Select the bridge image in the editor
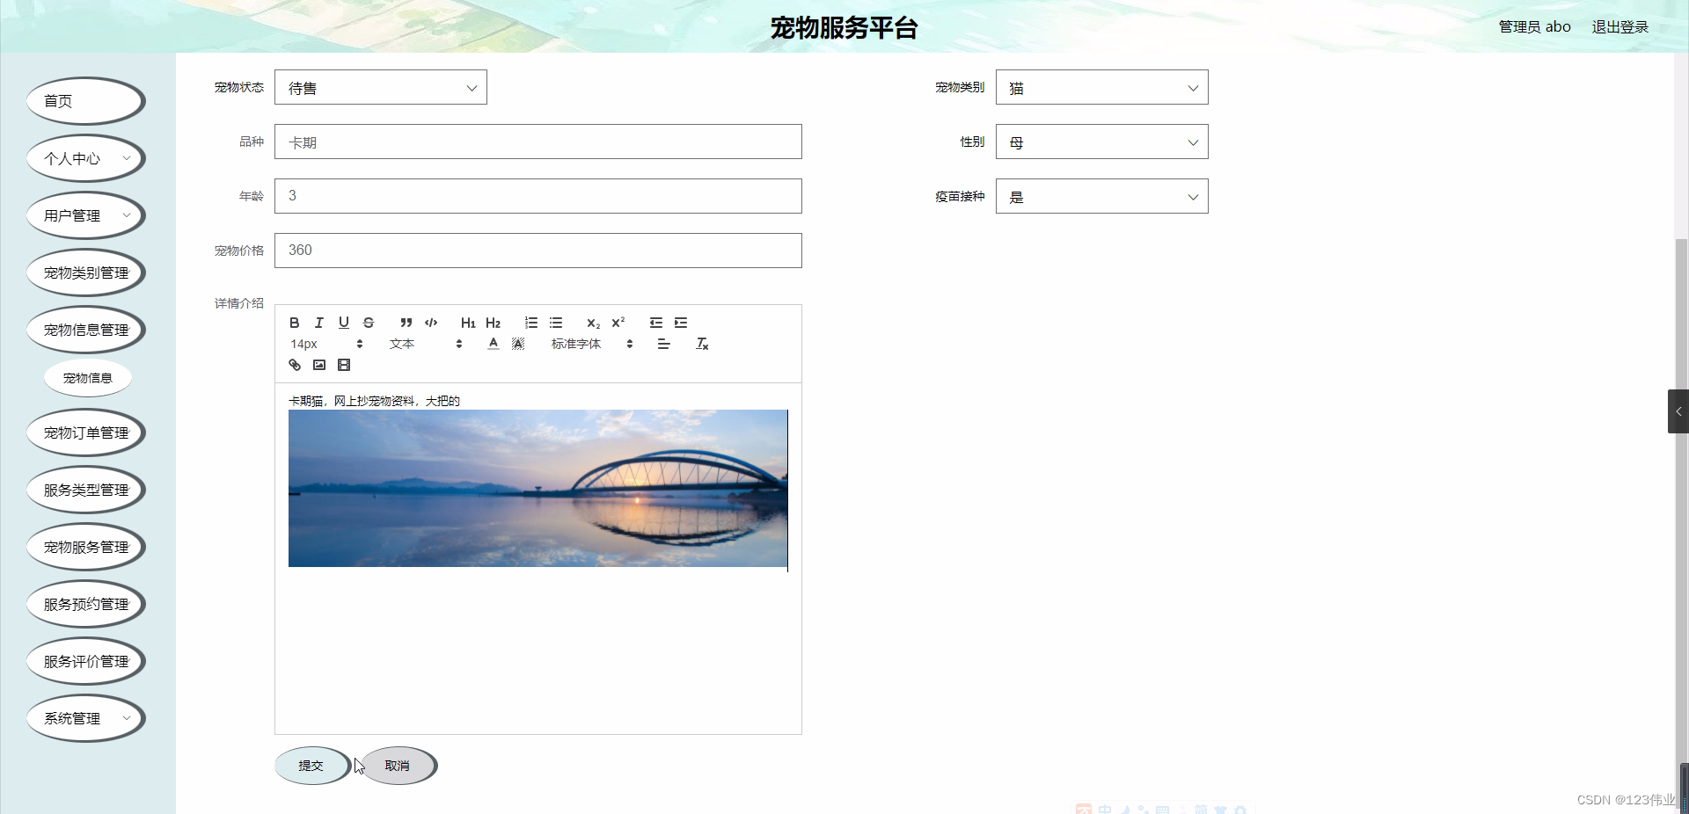The image size is (1689, 814). pos(537,488)
